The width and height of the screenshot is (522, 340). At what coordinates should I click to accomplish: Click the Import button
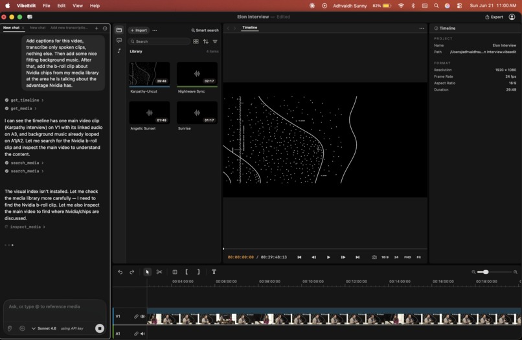139,30
